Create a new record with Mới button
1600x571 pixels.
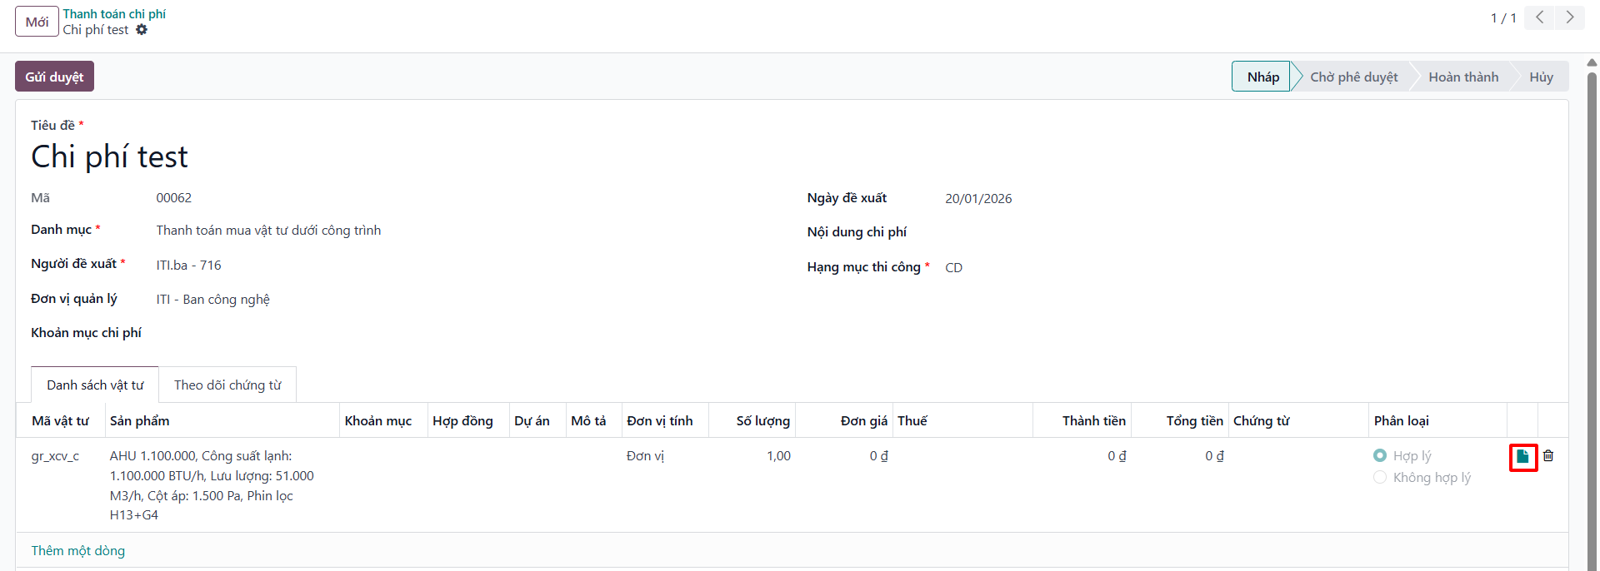(37, 22)
